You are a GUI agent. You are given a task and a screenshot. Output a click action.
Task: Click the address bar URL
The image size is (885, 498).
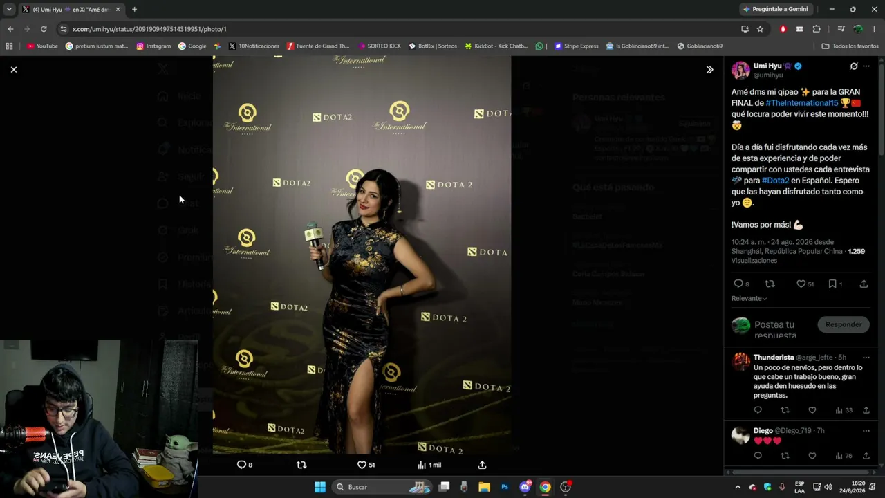pyautogui.click(x=149, y=29)
